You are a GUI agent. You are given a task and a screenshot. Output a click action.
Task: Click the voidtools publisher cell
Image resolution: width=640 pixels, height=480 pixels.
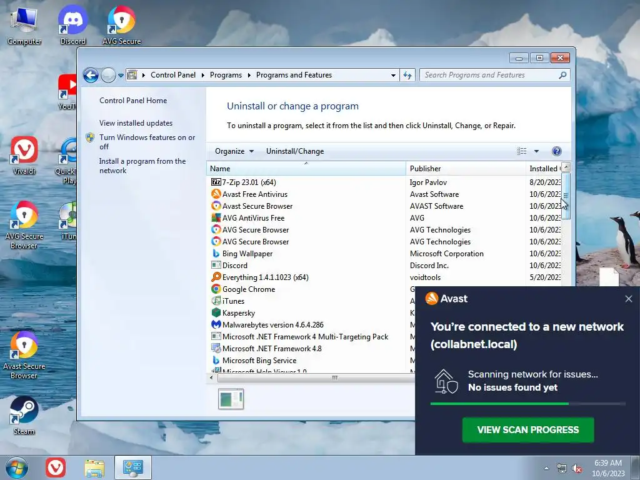click(x=425, y=277)
